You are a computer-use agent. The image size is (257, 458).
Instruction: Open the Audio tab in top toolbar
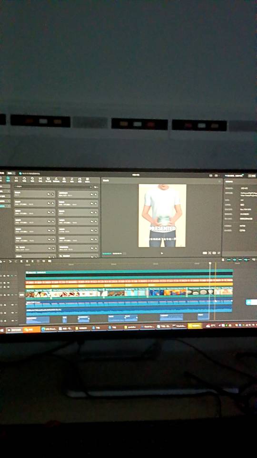(8, 180)
